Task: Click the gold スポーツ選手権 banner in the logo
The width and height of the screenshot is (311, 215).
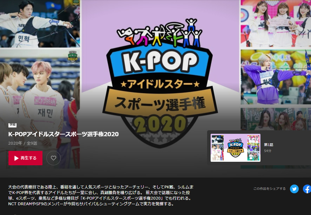Action: pyautogui.click(x=160, y=103)
